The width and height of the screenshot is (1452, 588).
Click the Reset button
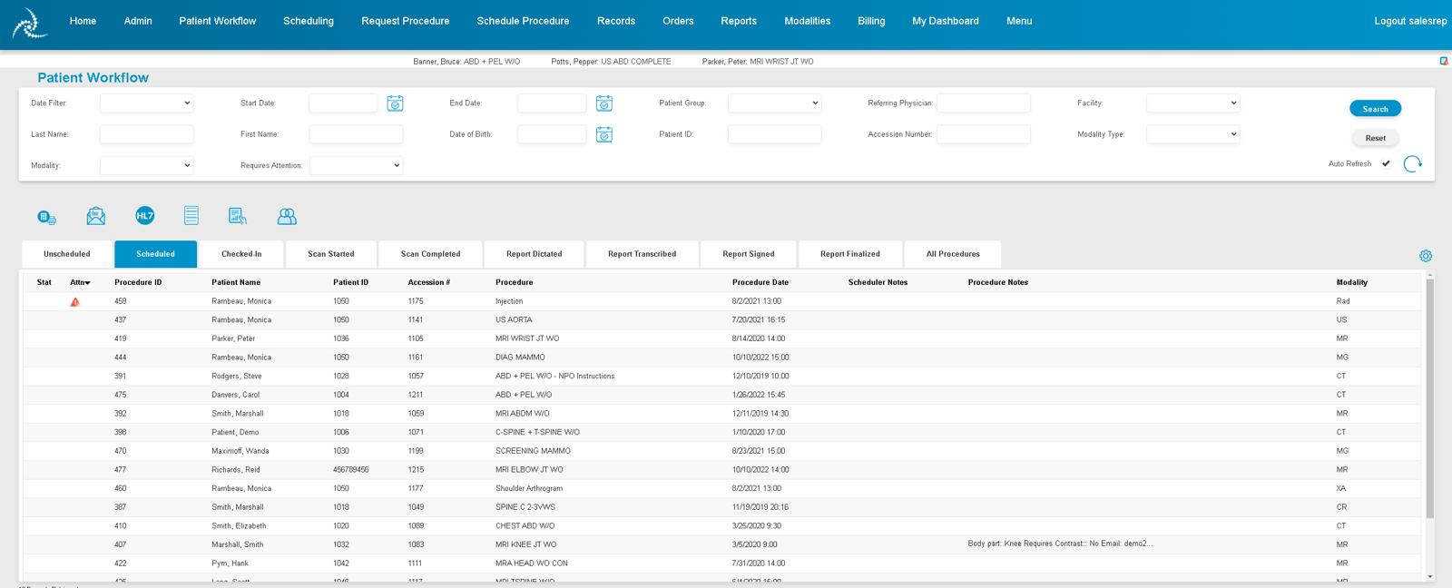1375,138
